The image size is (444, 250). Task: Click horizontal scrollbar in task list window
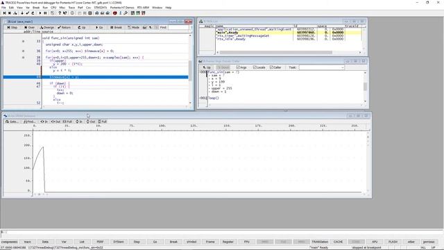point(276,53)
